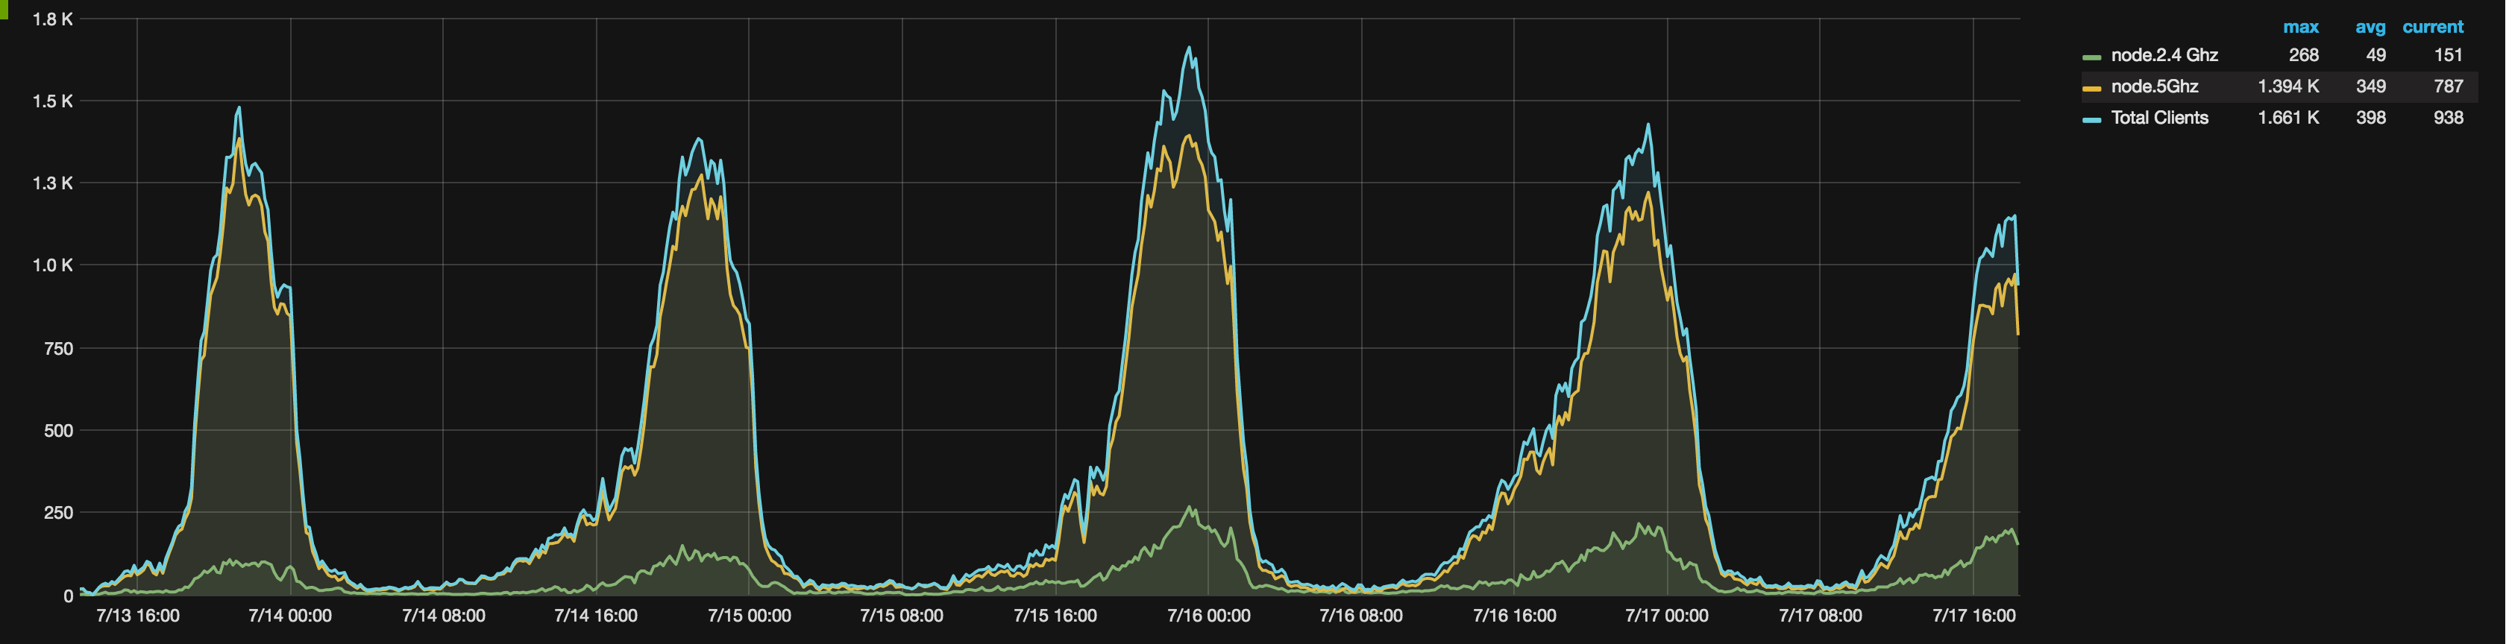This screenshot has height=644, width=2506.
Task: Click node.2.4 Ghz avg value 49
Action: pyautogui.click(x=2375, y=55)
